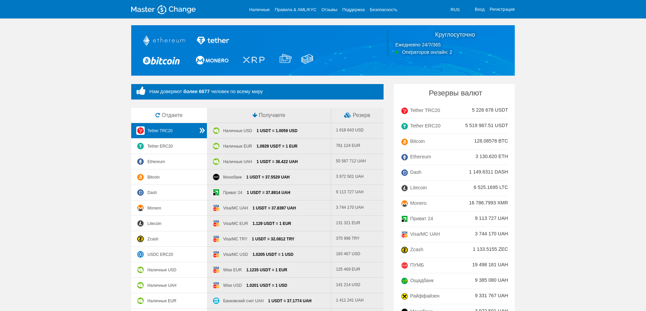Open the RUS language selector
Viewport: 646px width, 311px height.
click(x=455, y=9)
